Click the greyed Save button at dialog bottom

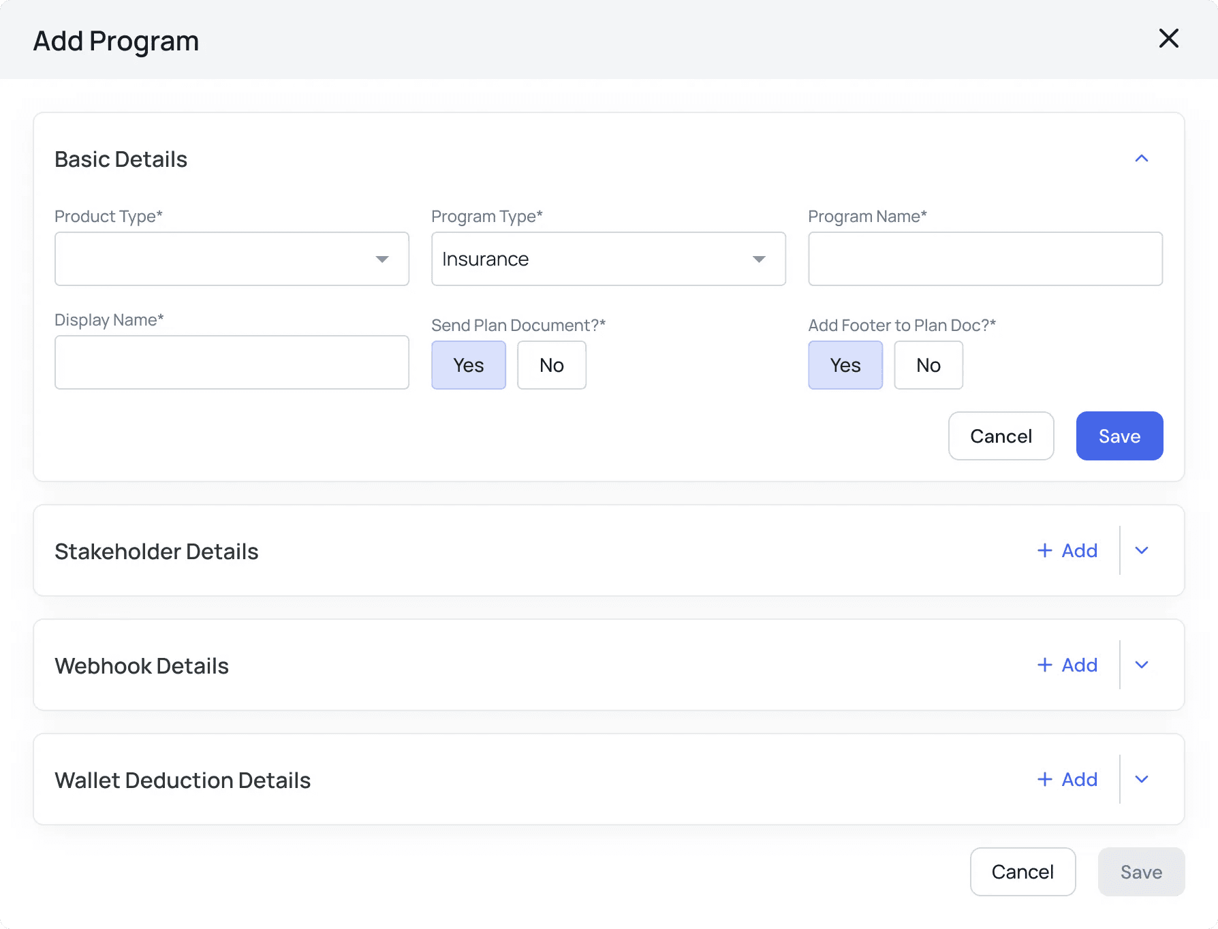click(x=1141, y=872)
